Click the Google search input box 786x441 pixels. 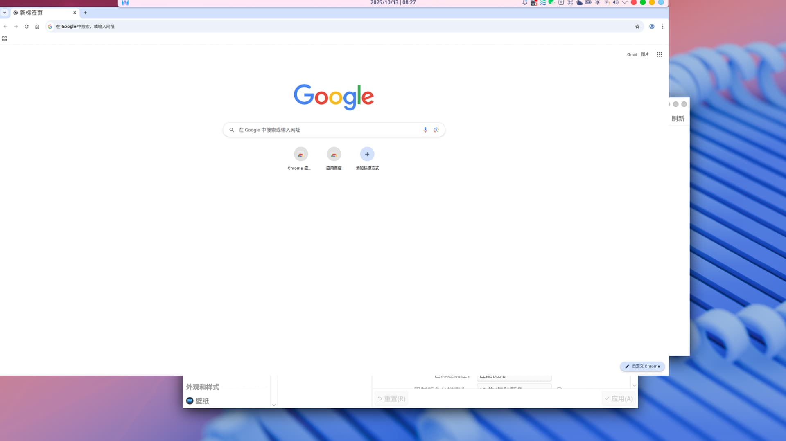pos(327,130)
